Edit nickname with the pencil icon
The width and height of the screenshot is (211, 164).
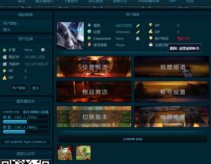(x=138, y=26)
